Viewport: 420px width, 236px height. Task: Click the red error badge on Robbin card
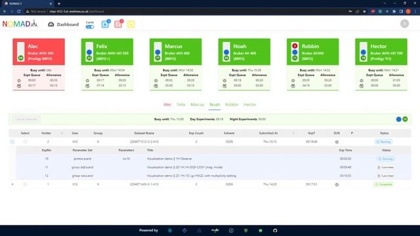(295, 46)
